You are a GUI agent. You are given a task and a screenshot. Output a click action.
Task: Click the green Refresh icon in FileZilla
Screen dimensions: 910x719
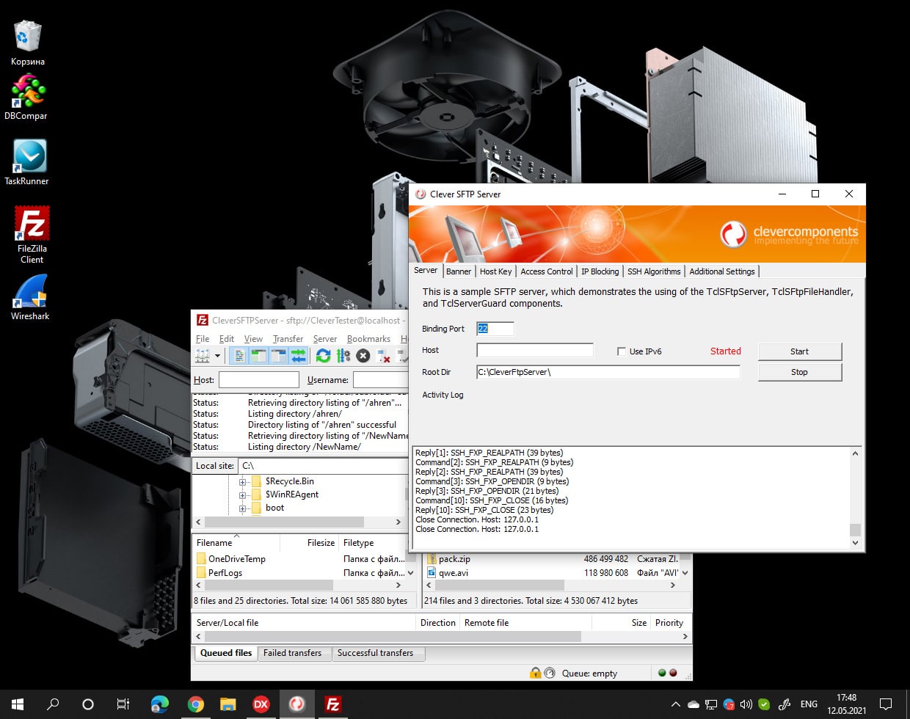point(323,356)
